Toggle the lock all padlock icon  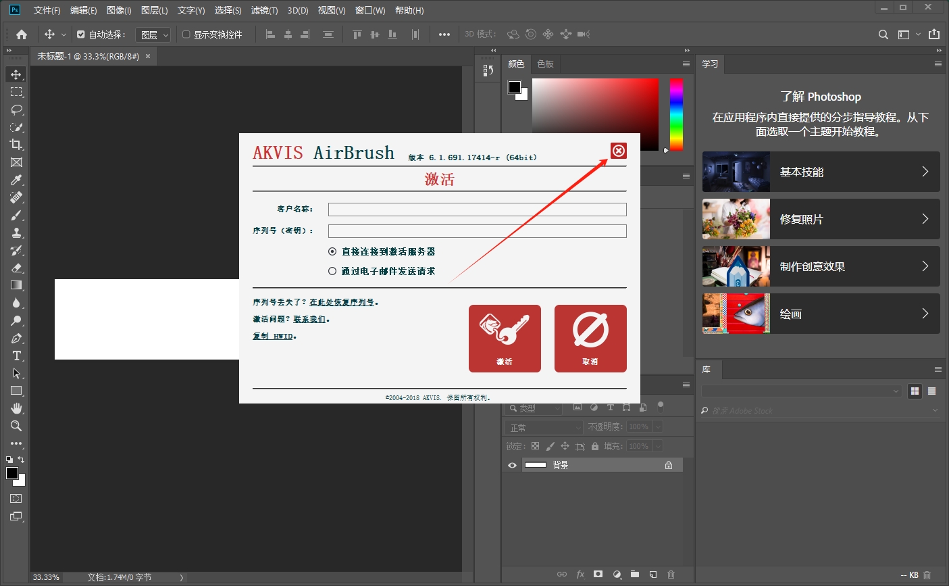pos(595,446)
